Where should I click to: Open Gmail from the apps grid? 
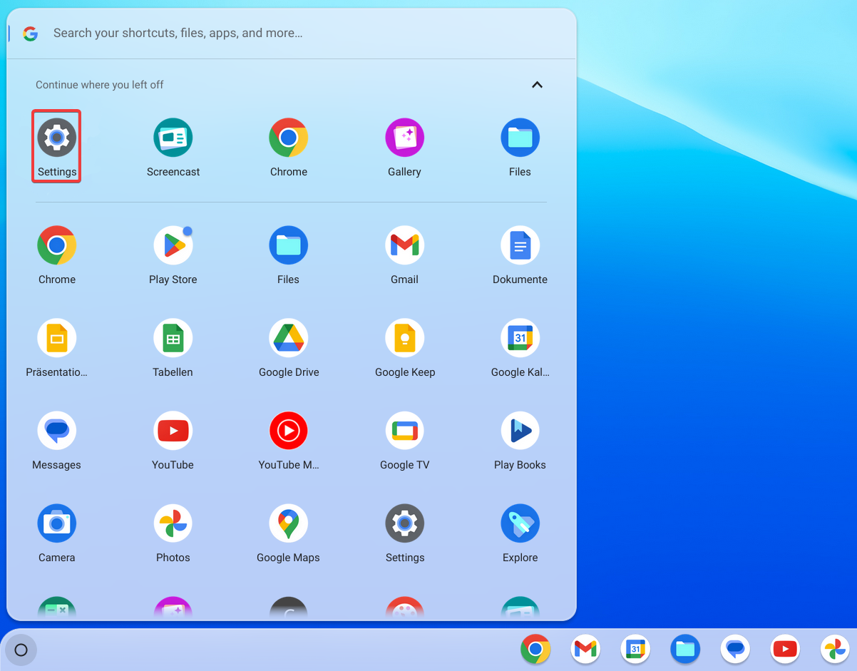[404, 255]
